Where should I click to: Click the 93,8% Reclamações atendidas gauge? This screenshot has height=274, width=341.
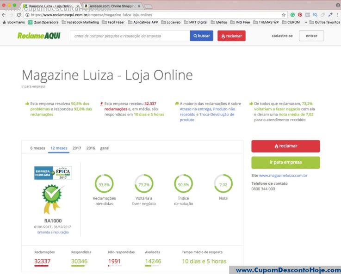point(104,184)
